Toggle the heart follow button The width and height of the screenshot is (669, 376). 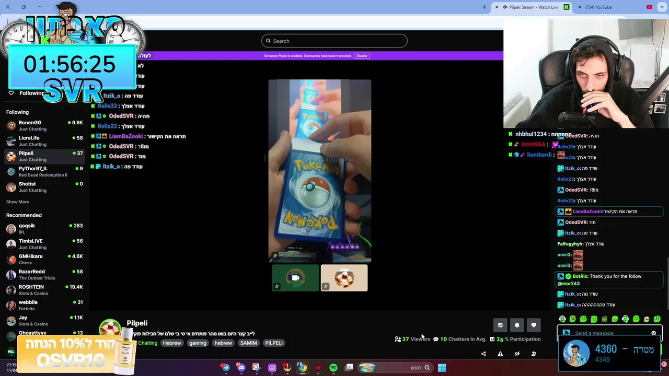pyautogui.click(x=534, y=325)
